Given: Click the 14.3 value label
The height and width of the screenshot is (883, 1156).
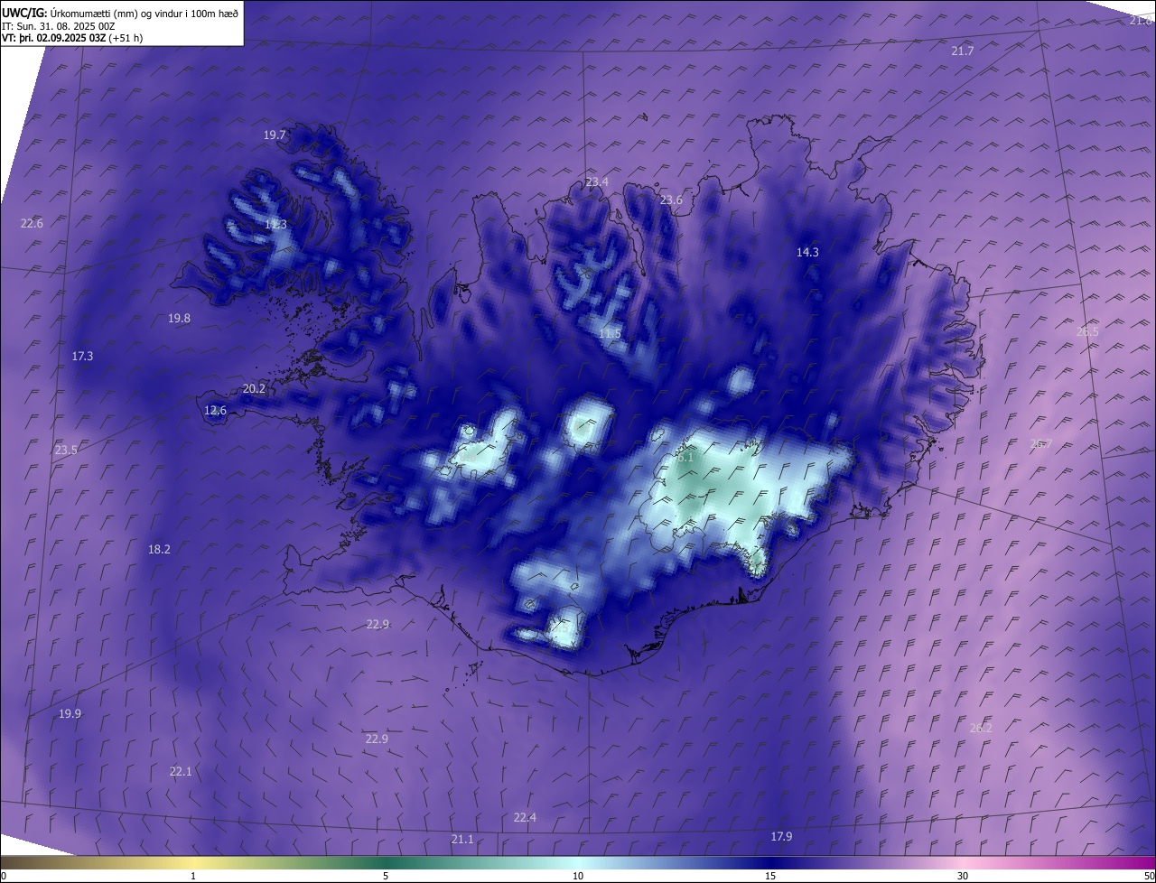Looking at the screenshot, I should coord(807,253).
